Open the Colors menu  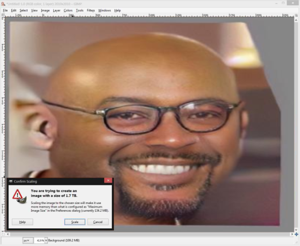click(68, 10)
